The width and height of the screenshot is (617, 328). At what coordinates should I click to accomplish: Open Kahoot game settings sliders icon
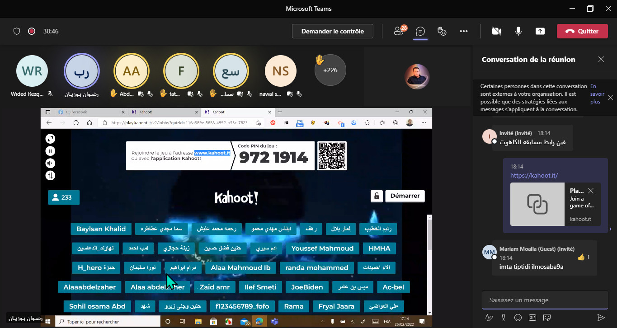click(x=50, y=175)
